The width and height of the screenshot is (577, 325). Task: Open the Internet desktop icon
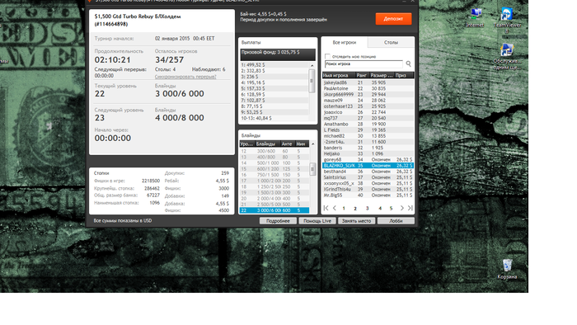(475, 17)
